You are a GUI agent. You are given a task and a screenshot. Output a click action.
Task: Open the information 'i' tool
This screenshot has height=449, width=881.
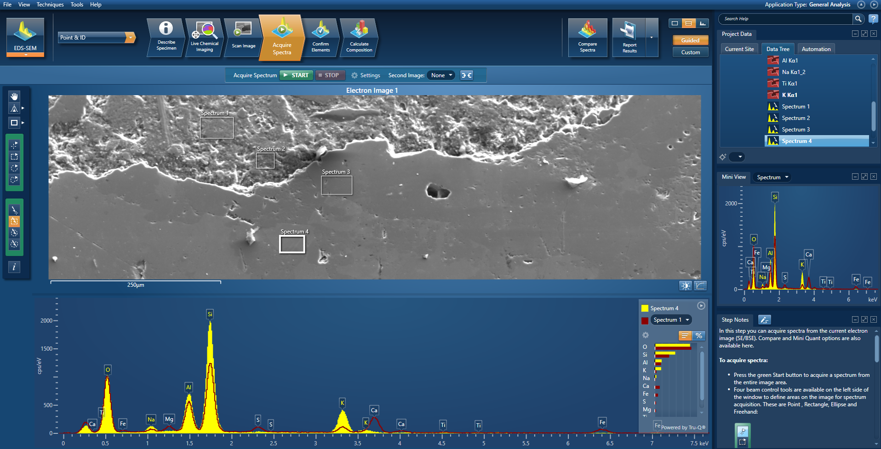click(x=14, y=267)
